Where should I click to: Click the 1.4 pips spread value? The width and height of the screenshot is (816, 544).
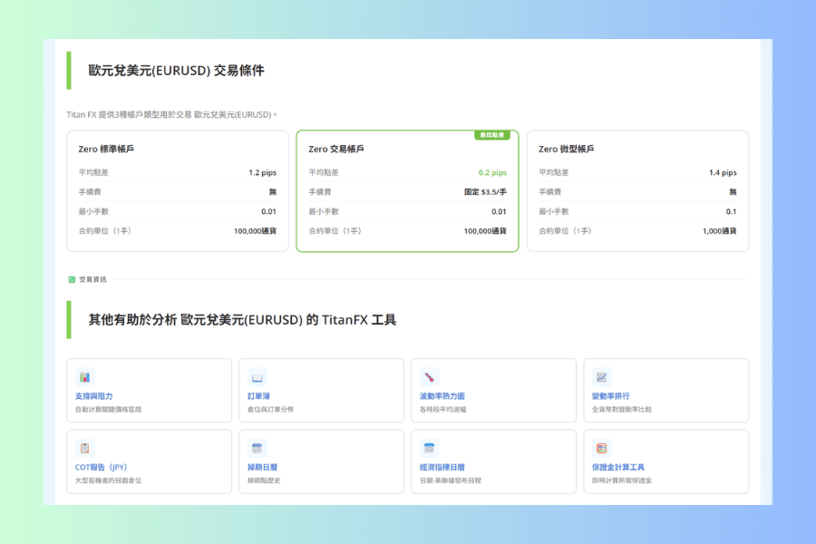pos(723,172)
